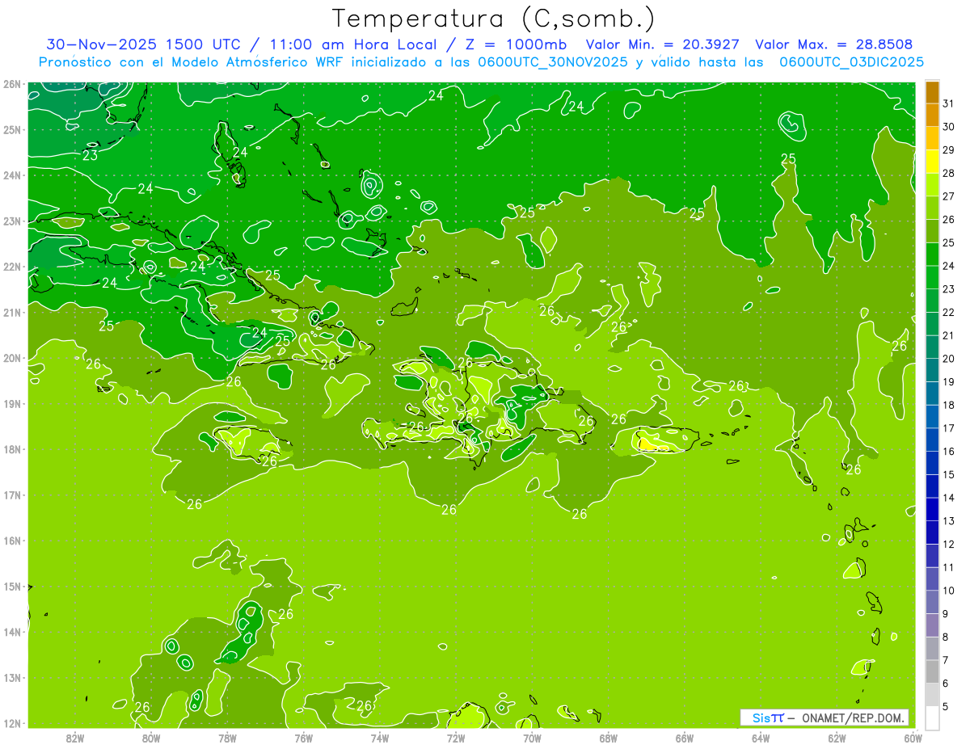This screenshot has width=970, height=749.
Task: Click the "66W" longitude axis label
Action: 685,738
